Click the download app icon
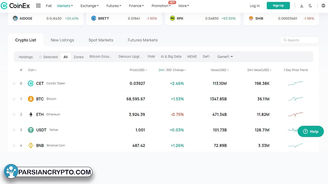 [x=302, y=6]
